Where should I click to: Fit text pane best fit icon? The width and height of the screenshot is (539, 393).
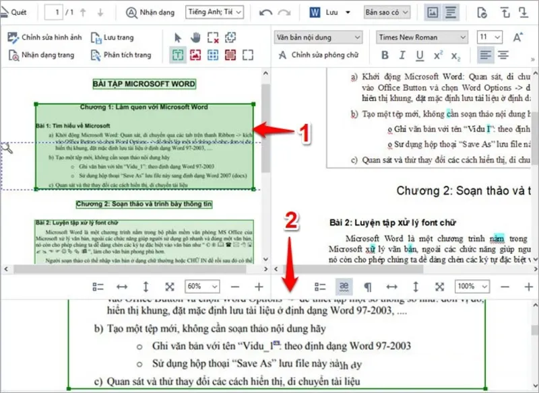[439, 287]
